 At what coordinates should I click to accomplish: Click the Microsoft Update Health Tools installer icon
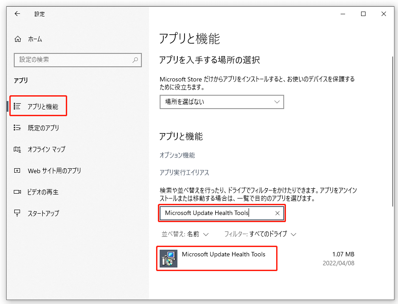[x=168, y=259]
